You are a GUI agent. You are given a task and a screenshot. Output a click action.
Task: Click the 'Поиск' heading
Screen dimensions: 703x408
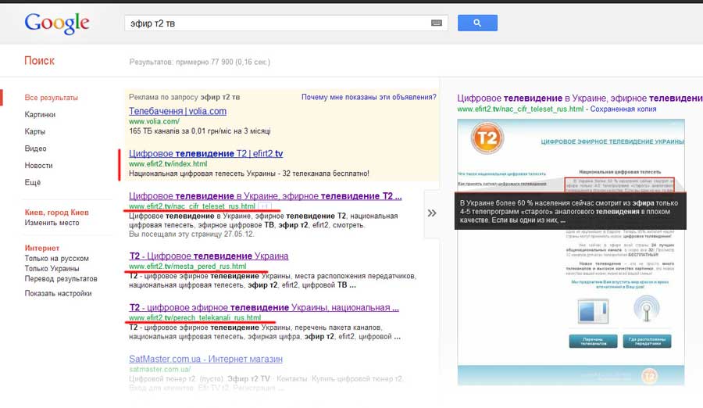(x=40, y=61)
